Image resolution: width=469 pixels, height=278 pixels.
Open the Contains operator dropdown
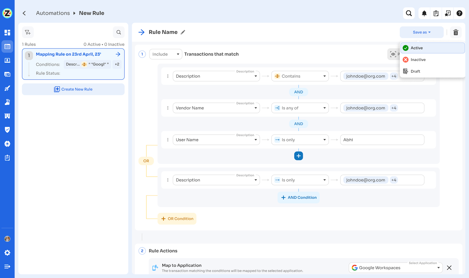tap(300, 76)
